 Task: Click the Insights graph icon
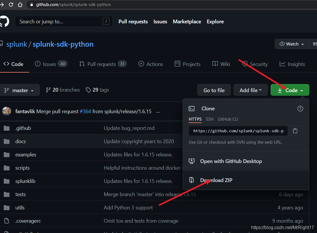point(282,64)
